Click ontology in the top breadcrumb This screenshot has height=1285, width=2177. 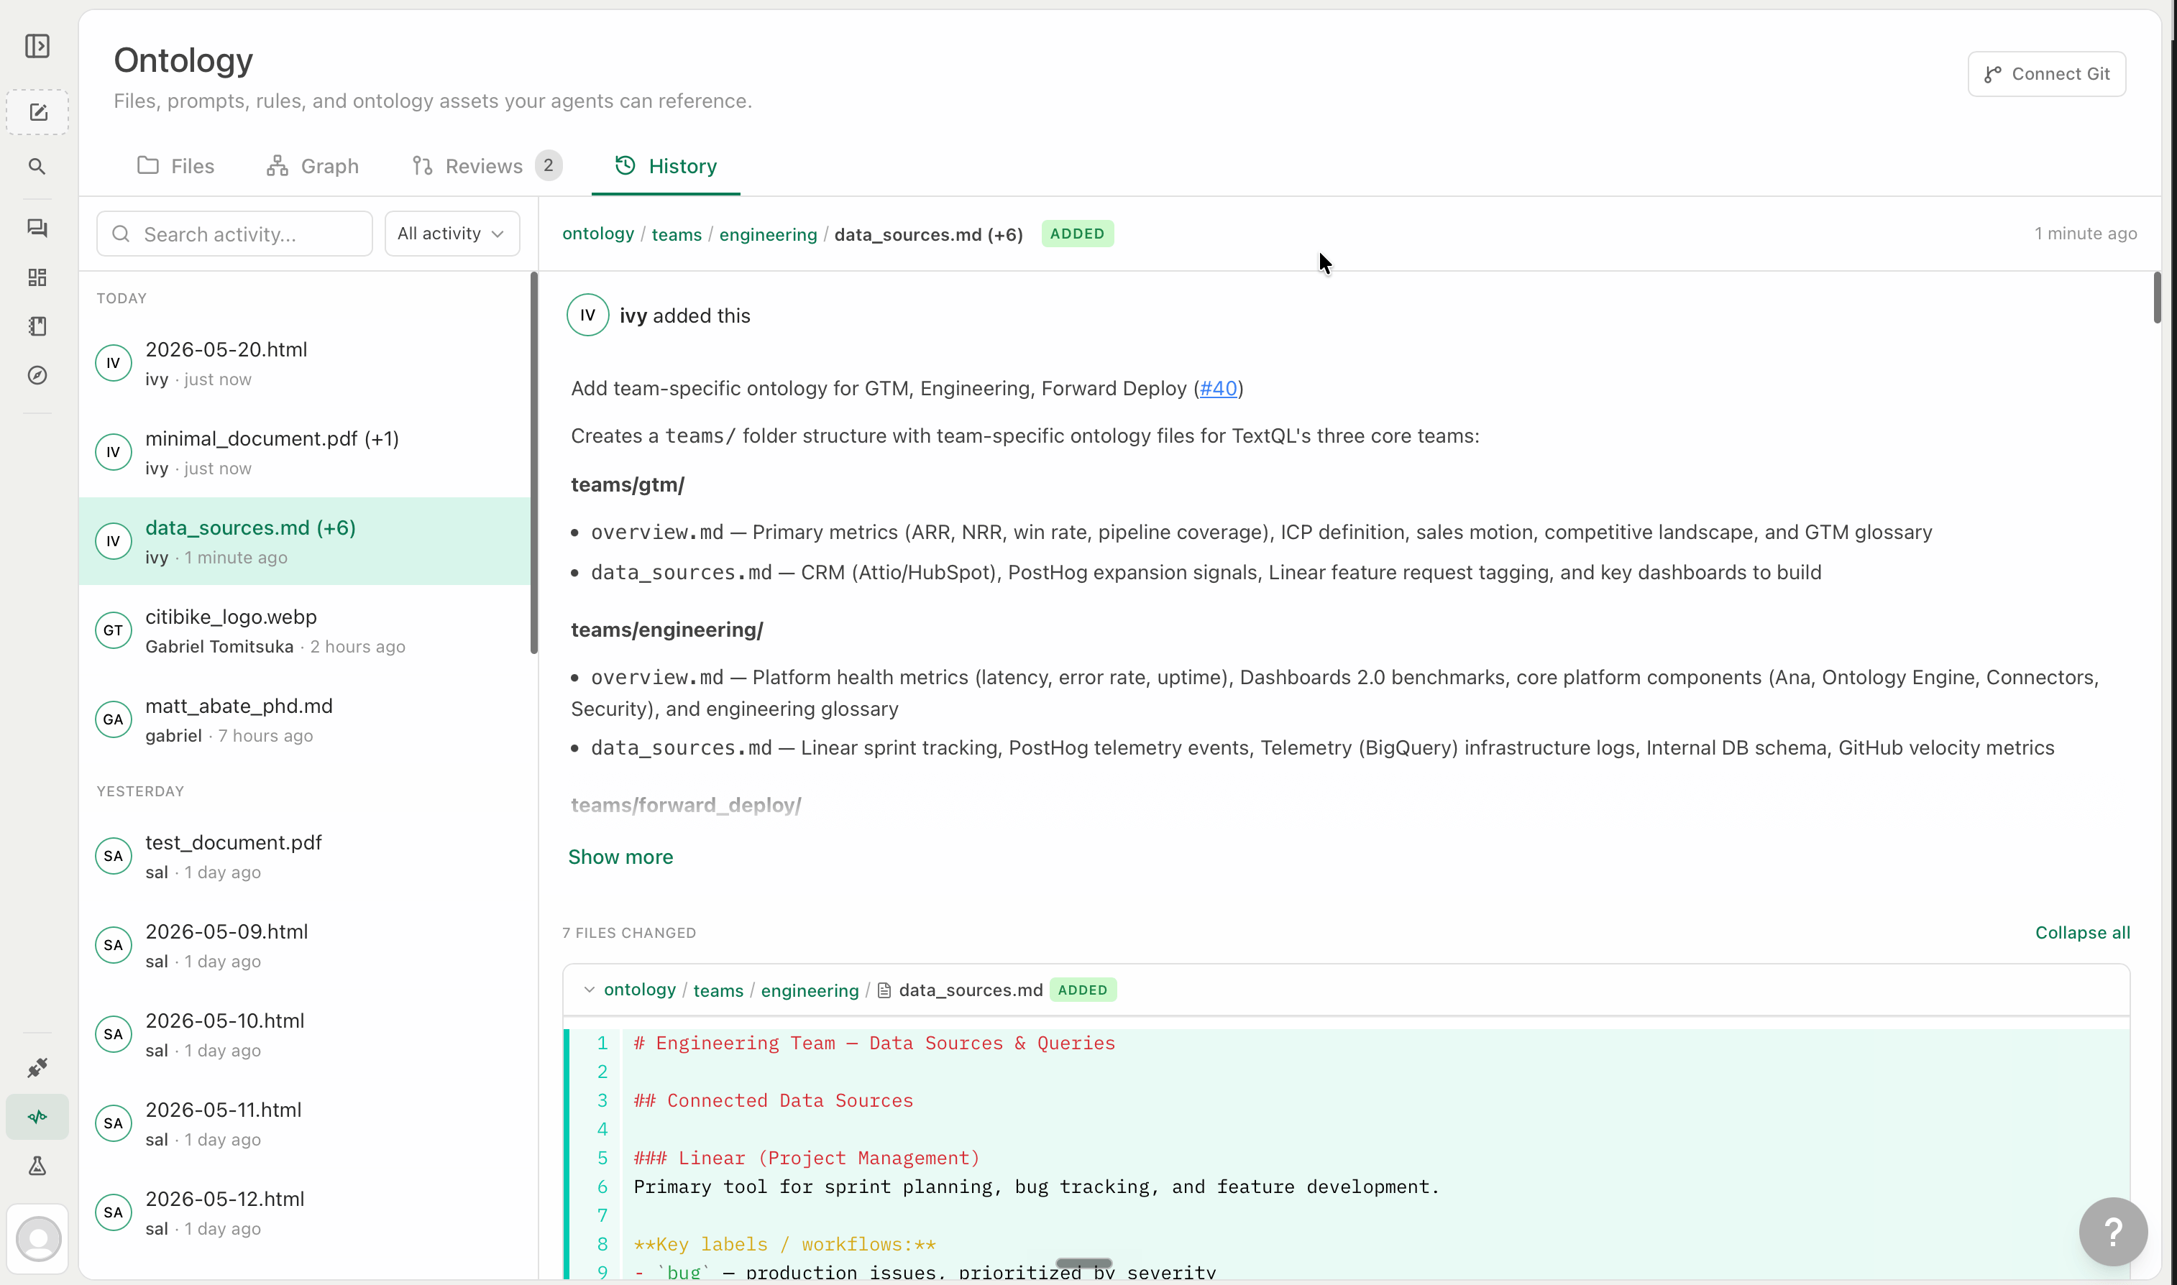pyautogui.click(x=598, y=234)
